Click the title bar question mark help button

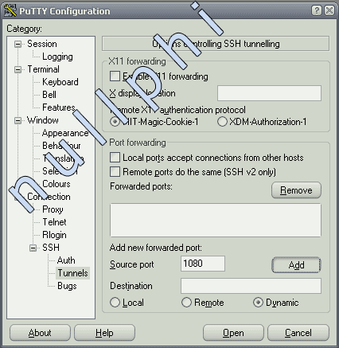(x=317, y=10)
